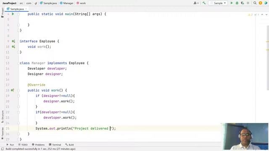Open the user account icon menu
The height and width of the screenshot is (151, 269).
pyautogui.click(x=196, y=3)
